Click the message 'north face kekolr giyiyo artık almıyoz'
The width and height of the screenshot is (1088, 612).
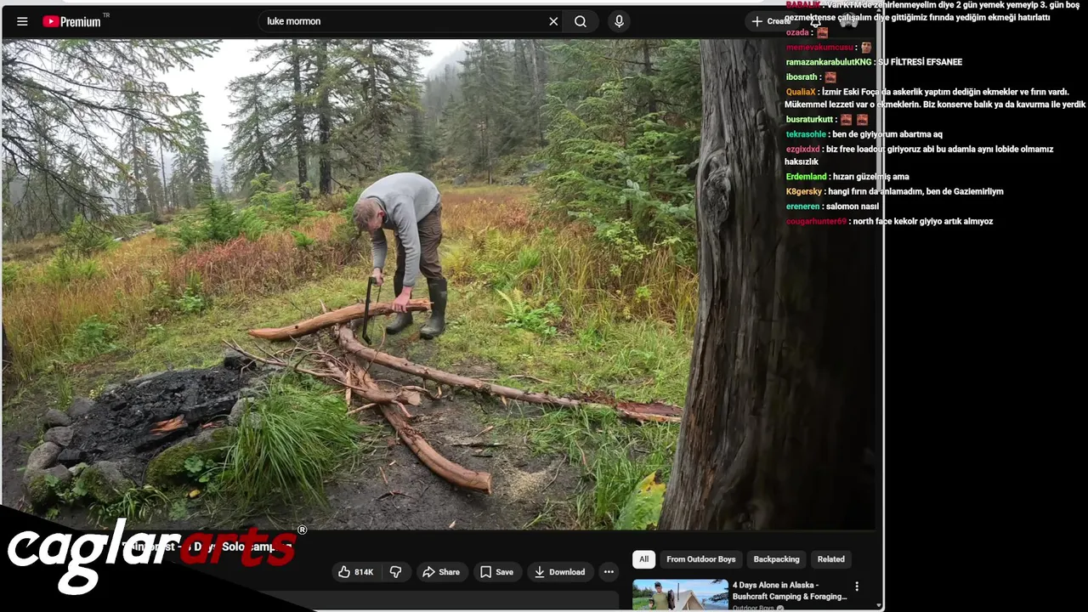click(x=923, y=222)
